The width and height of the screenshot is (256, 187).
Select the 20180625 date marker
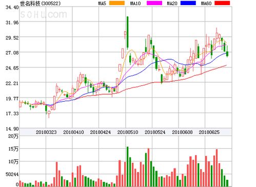pyautogui.click(x=209, y=132)
